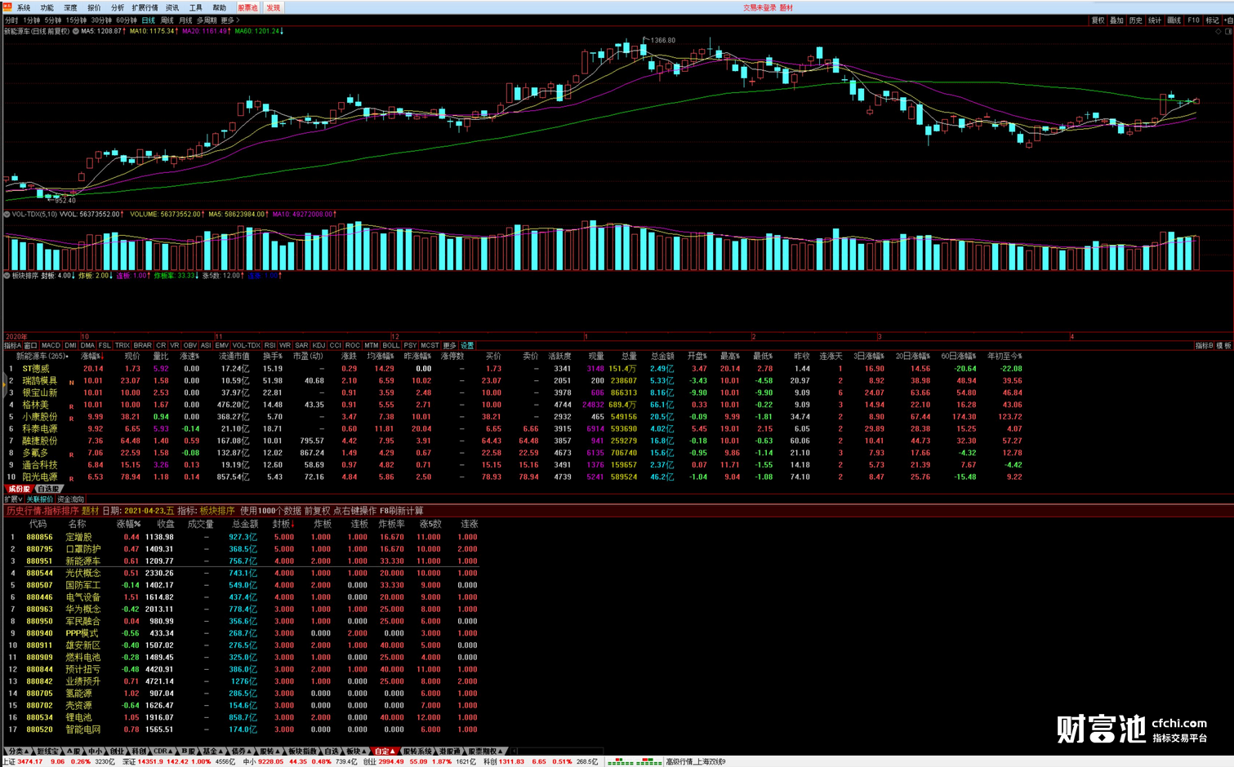The width and height of the screenshot is (1234, 767).
Task: Click the round icon beside VOL-TDX title
Action: click(x=7, y=215)
